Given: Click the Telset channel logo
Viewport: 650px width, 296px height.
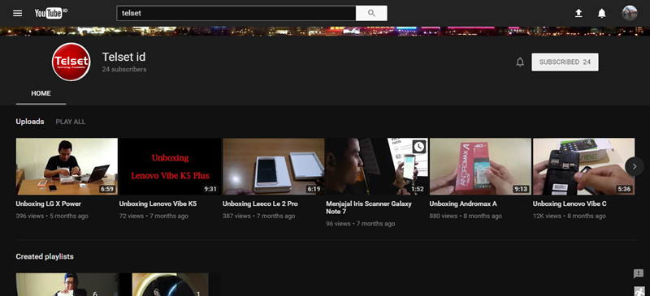Looking at the screenshot, I should click(x=71, y=62).
